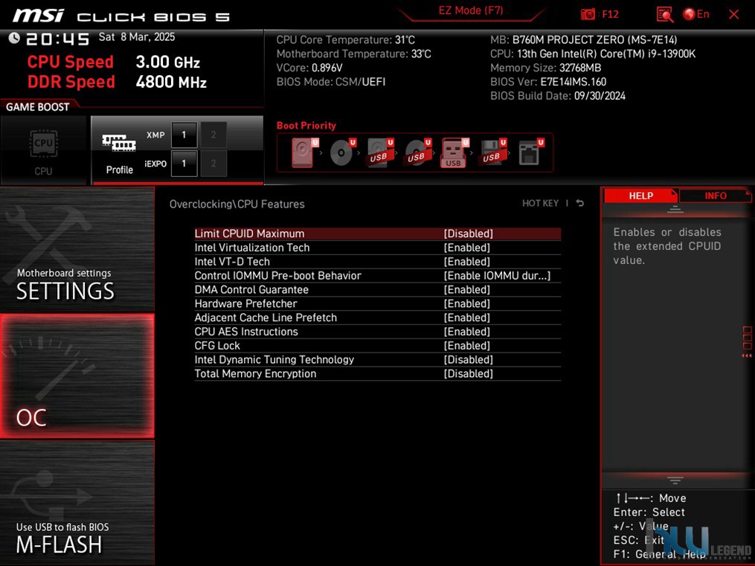
Task: Open the BIOS search magnifier icon
Action: point(664,14)
